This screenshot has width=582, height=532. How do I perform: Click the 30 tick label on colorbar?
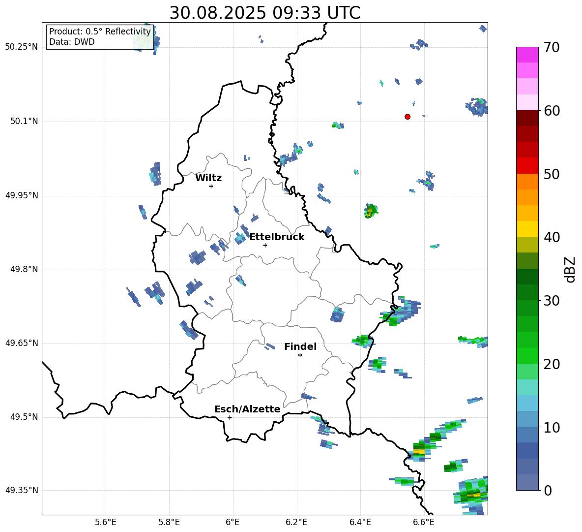click(x=552, y=300)
